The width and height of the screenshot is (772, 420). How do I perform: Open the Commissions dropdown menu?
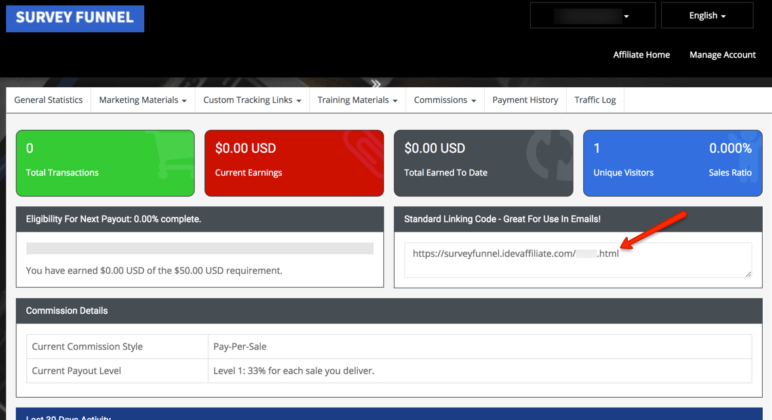tap(444, 100)
